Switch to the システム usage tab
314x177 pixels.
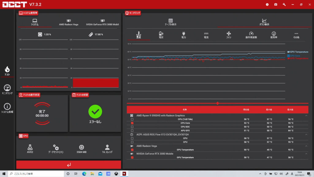coord(35,22)
